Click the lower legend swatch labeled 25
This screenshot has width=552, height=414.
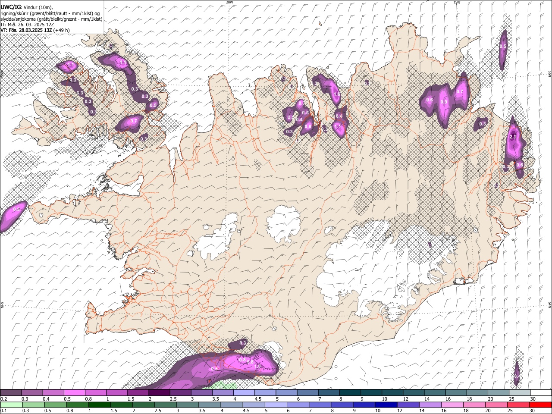[518, 405]
